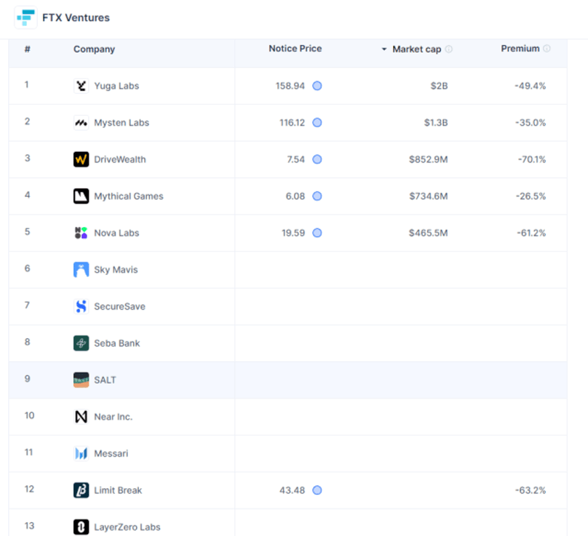Click the DriveWealth company logo

point(81,160)
